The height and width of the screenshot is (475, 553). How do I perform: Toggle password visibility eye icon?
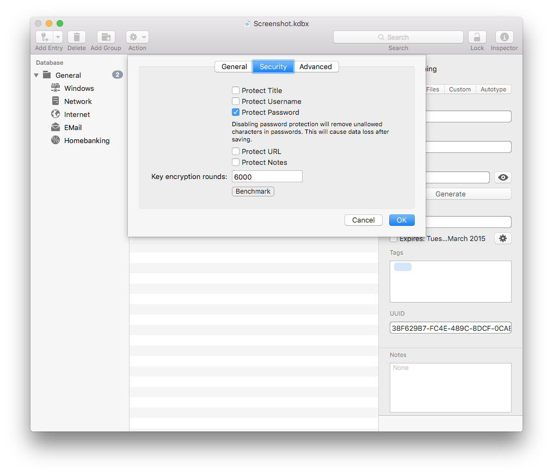pos(502,177)
